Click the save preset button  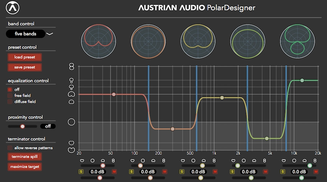[25, 67]
